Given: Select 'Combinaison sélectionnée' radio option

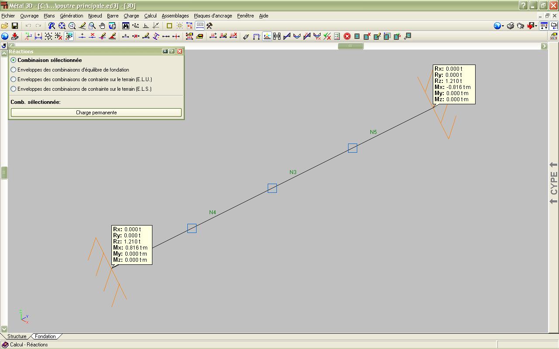Looking at the screenshot, I should [14, 60].
